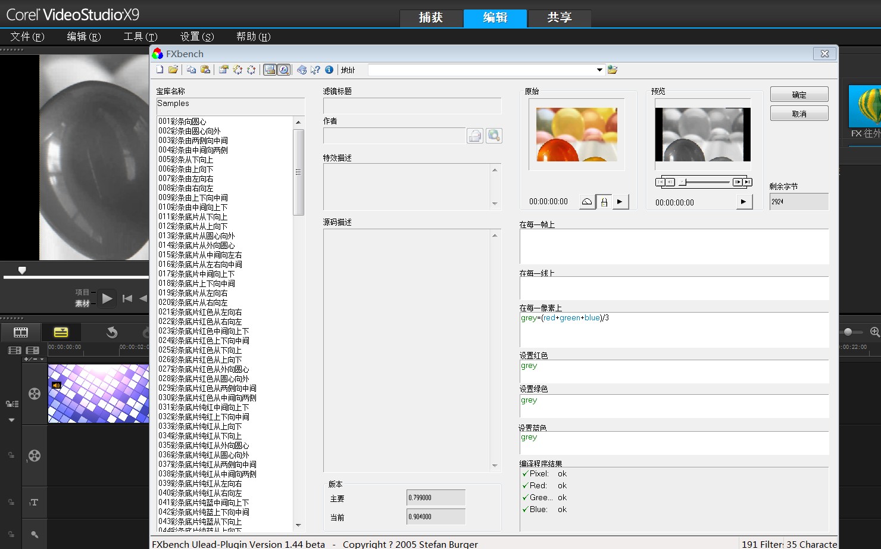This screenshot has height=549, width=881.
Task: Open the 帮助 help menu
Action: (254, 36)
